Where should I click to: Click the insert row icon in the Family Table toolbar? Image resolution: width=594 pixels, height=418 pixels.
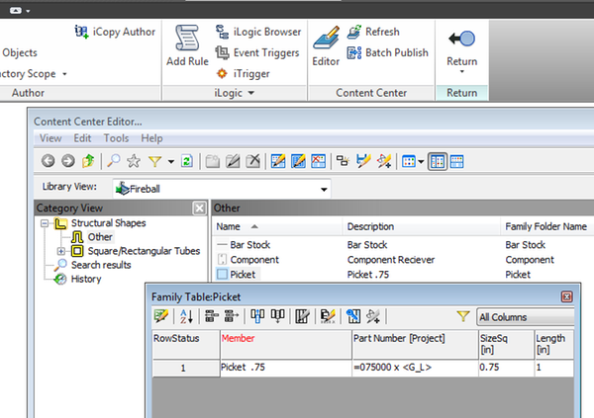tap(212, 316)
